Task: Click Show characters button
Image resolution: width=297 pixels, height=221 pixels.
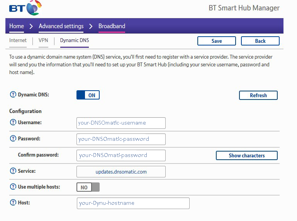Action: (x=247, y=155)
